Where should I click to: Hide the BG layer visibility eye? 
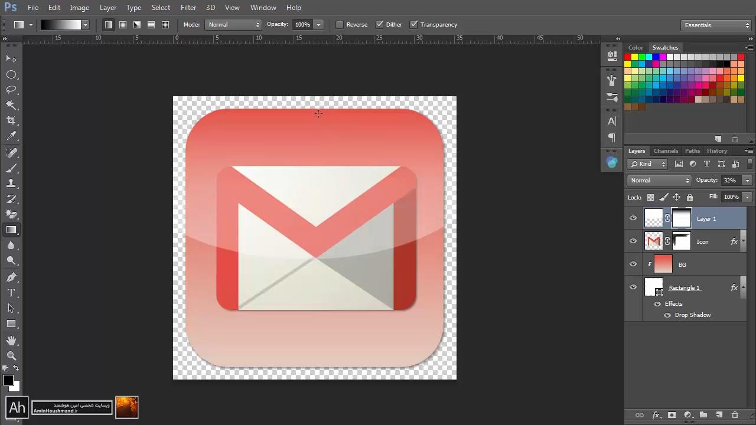coord(633,264)
